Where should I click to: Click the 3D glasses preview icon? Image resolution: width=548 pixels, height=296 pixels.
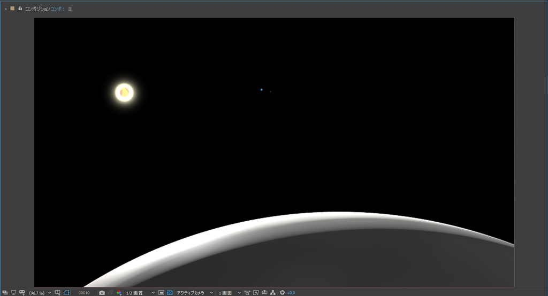[22, 293]
